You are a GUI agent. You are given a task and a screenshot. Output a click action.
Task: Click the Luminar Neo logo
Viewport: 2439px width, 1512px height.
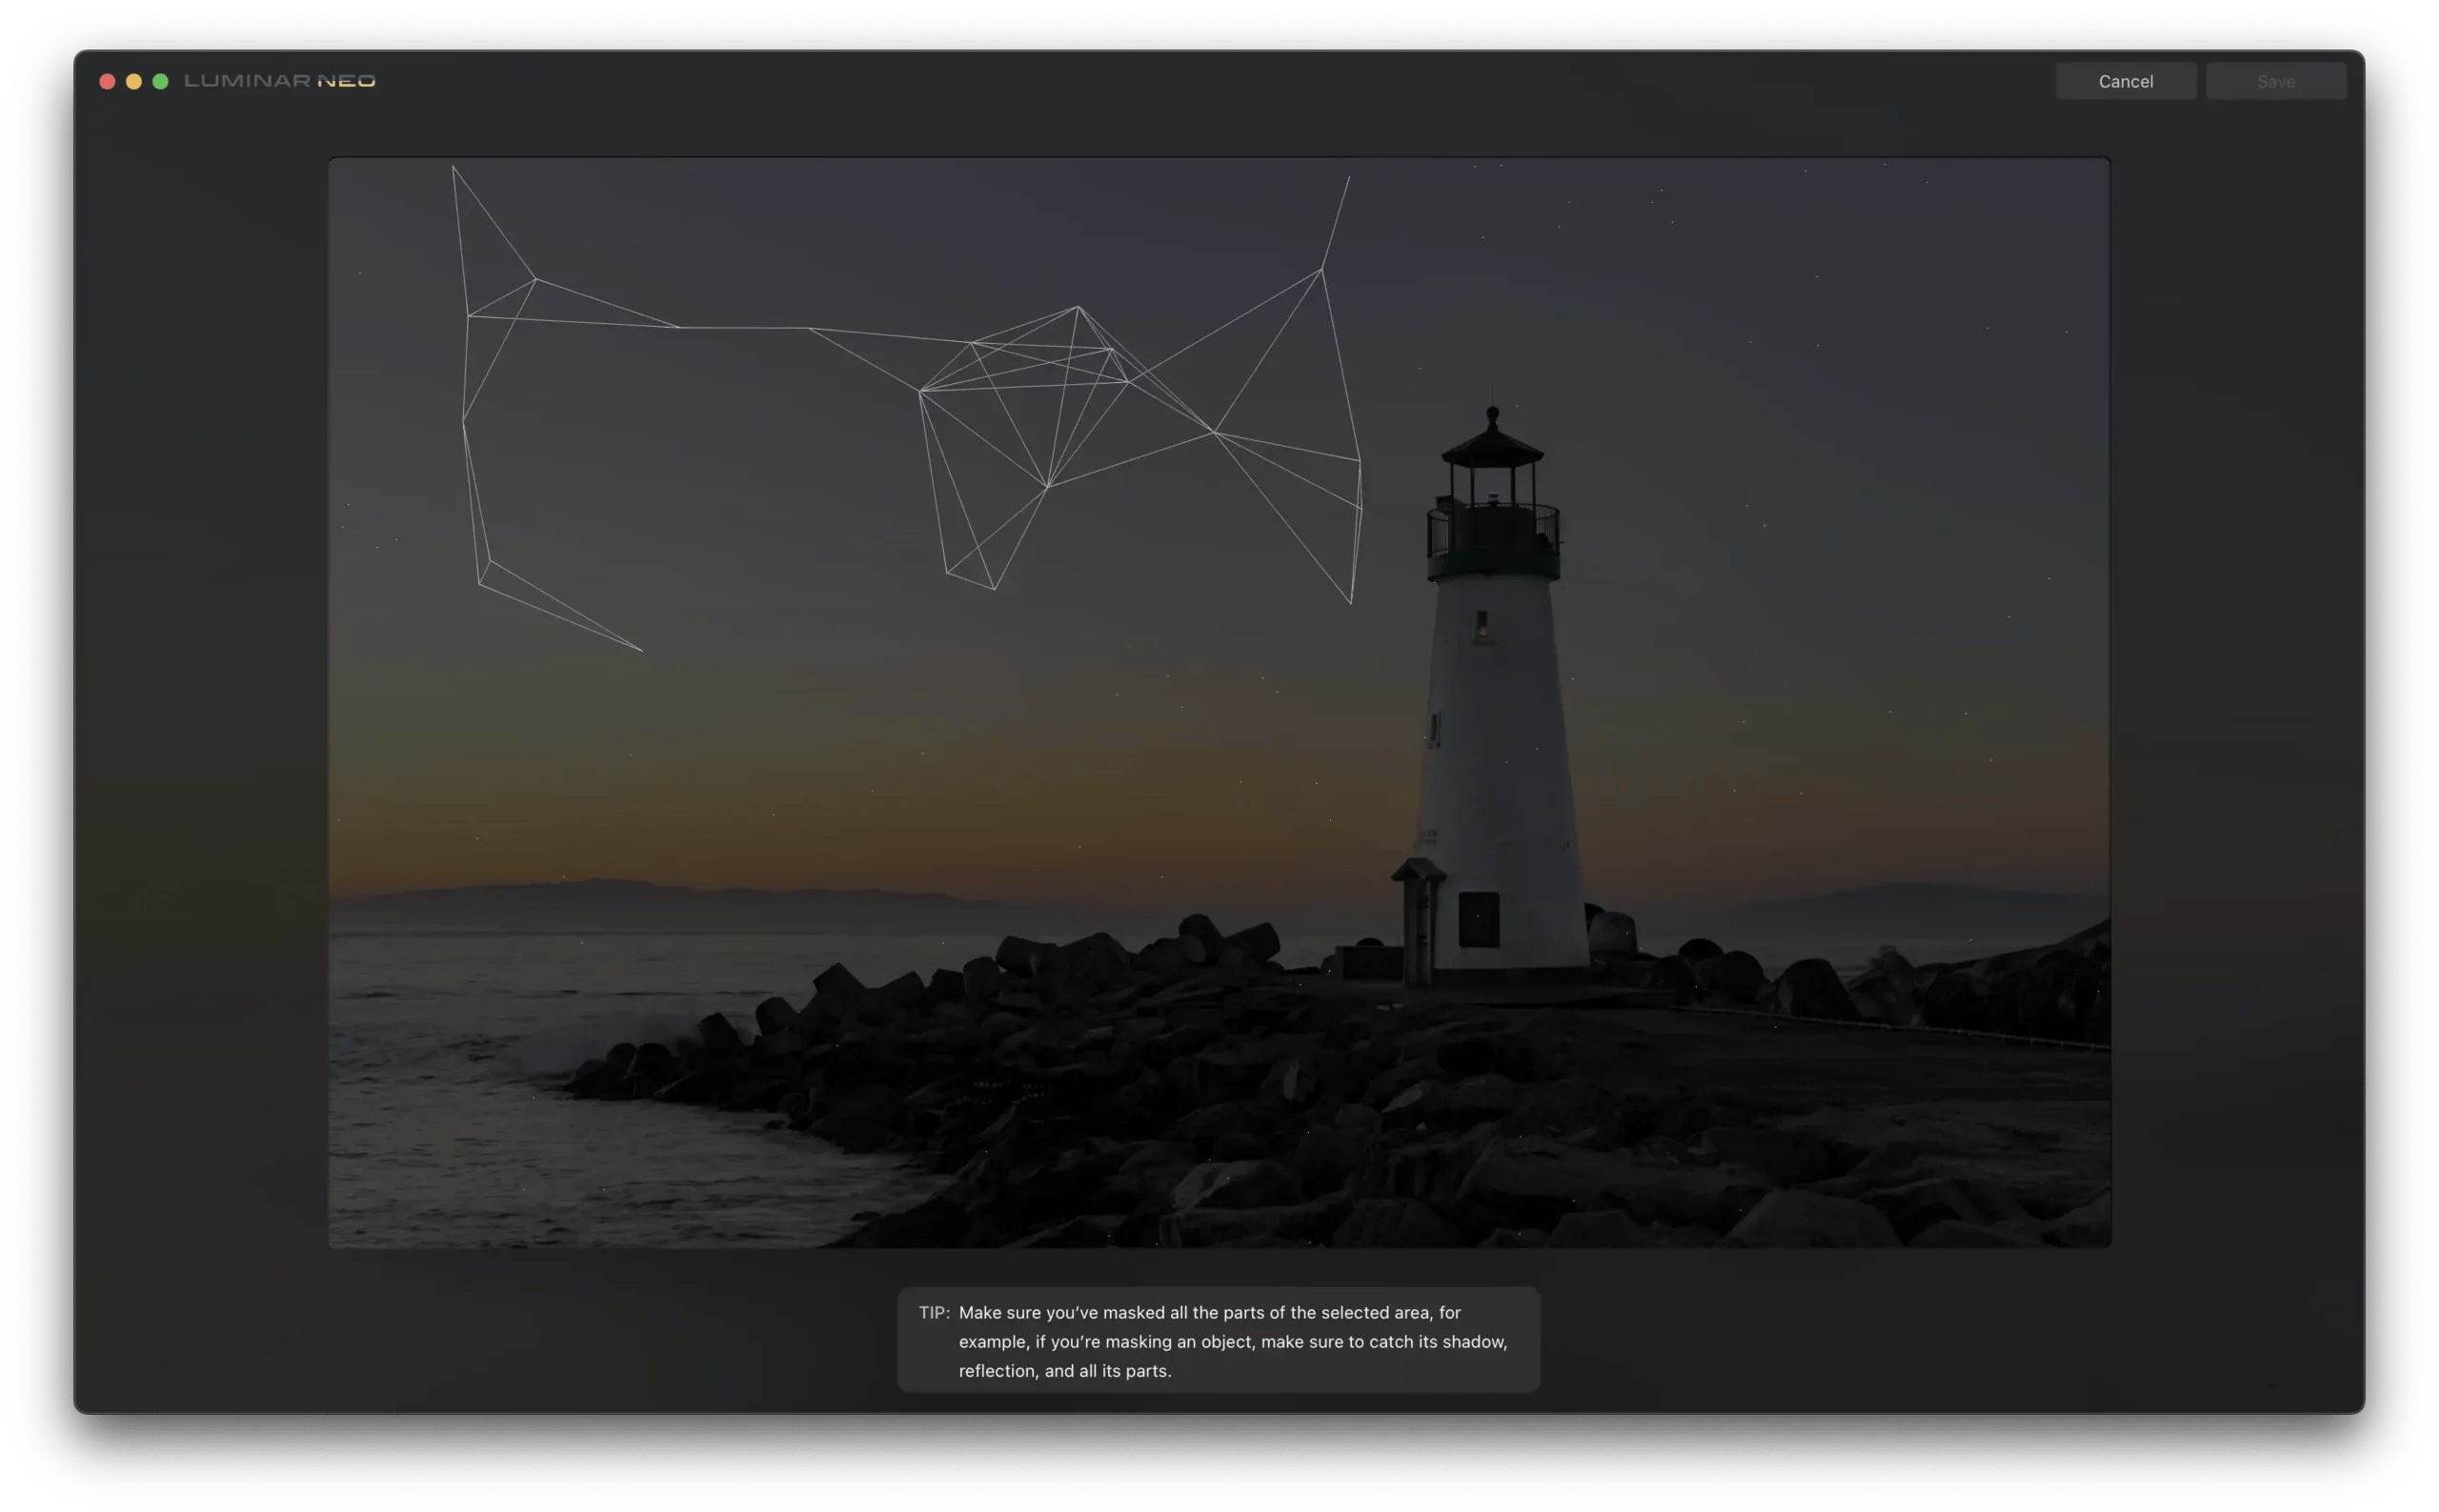point(280,81)
